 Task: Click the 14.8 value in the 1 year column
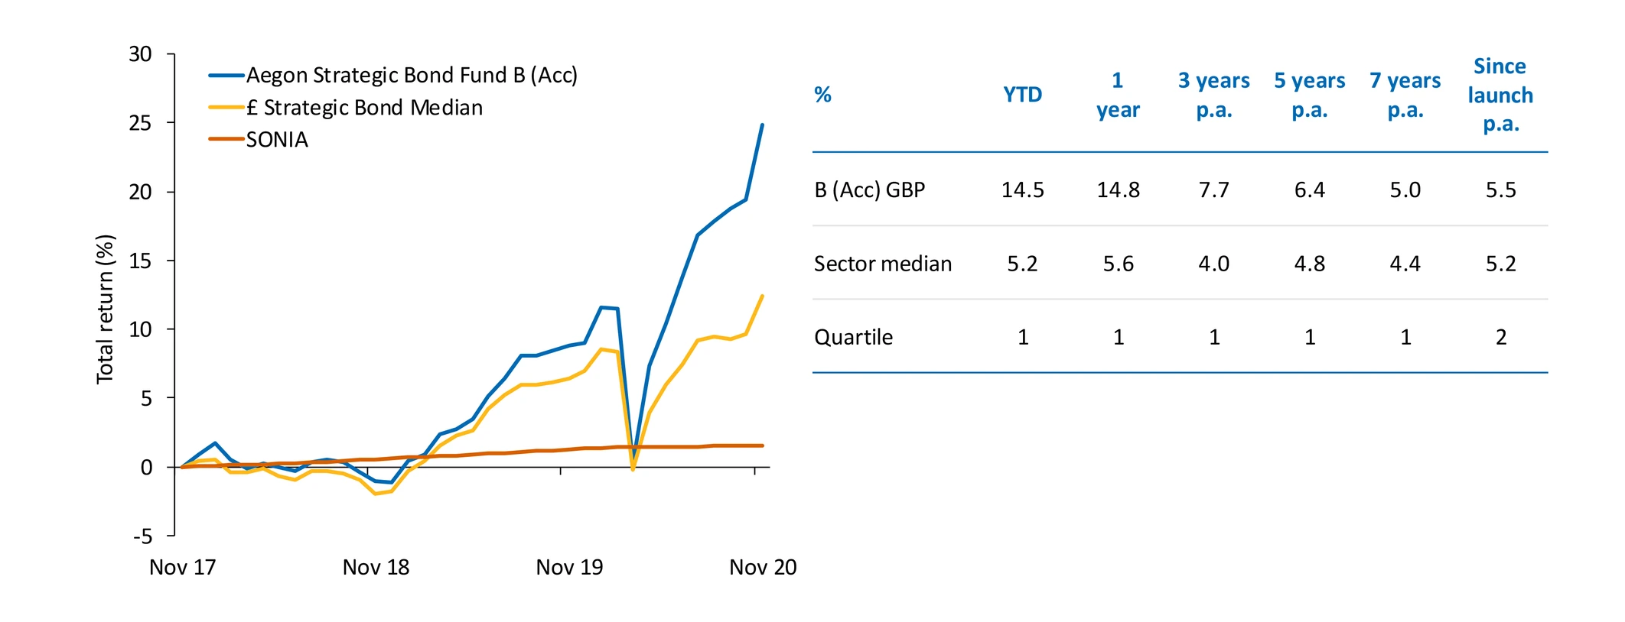1118,190
